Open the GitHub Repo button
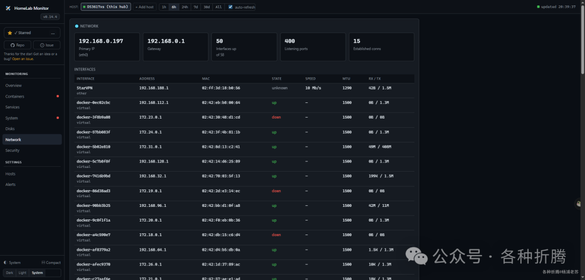This screenshot has height=280, width=585. (x=17, y=45)
